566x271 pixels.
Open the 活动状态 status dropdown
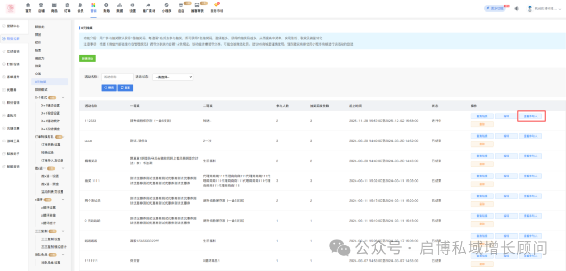pyautogui.click(x=173, y=77)
